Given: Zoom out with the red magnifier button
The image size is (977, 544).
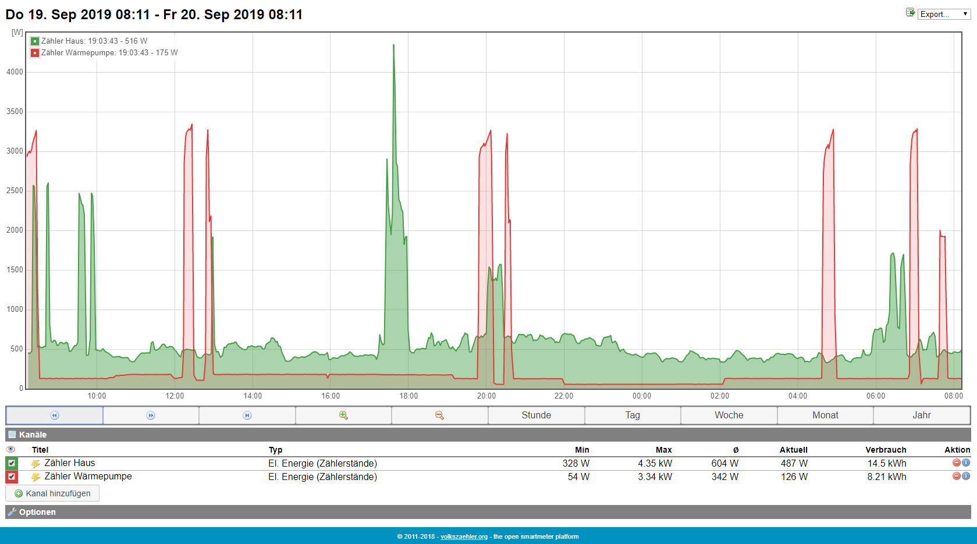Looking at the screenshot, I should tap(439, 415).
